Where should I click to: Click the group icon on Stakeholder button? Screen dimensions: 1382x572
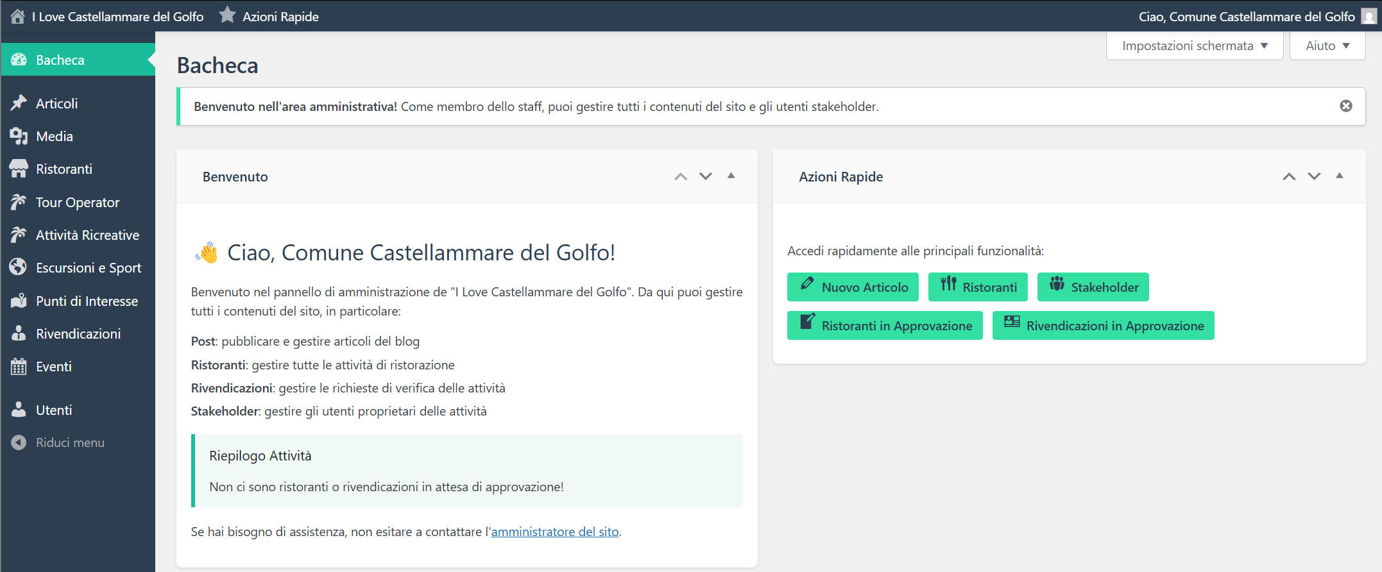tap(1057, 283)
